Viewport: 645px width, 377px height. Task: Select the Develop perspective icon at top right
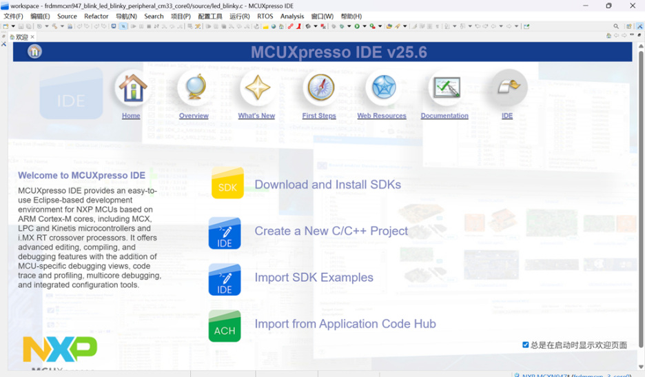(x=639, y=26)
